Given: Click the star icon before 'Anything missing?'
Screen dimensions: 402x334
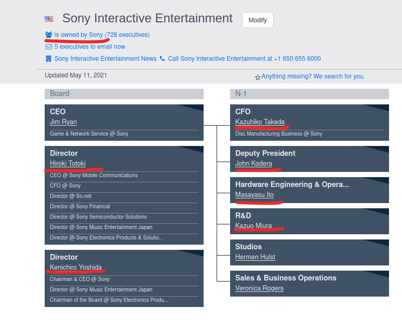Looking at the screenshot, I should pos(258,77).
